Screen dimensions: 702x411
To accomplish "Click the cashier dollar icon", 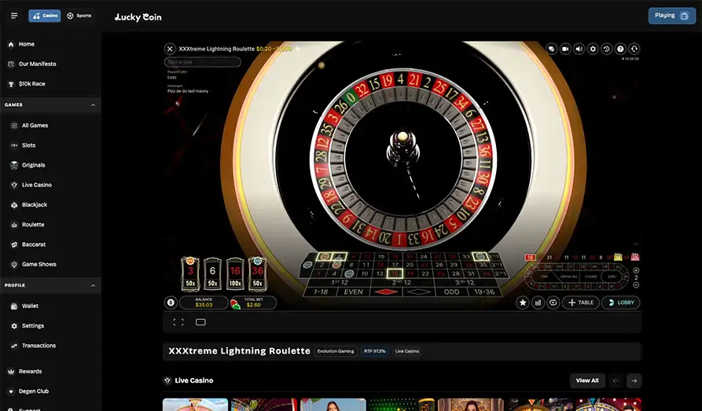I will (x=171, y=303).
